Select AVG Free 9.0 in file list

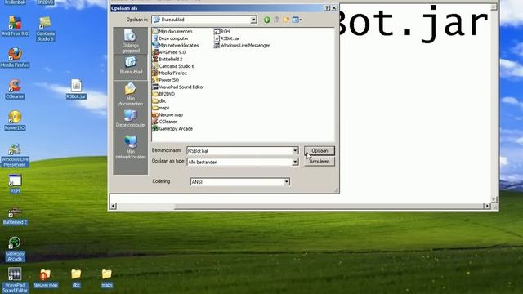coord(169,52)
